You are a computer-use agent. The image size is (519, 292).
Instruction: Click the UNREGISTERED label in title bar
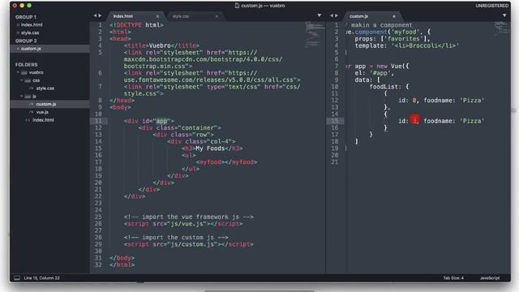tap(492, 6)
